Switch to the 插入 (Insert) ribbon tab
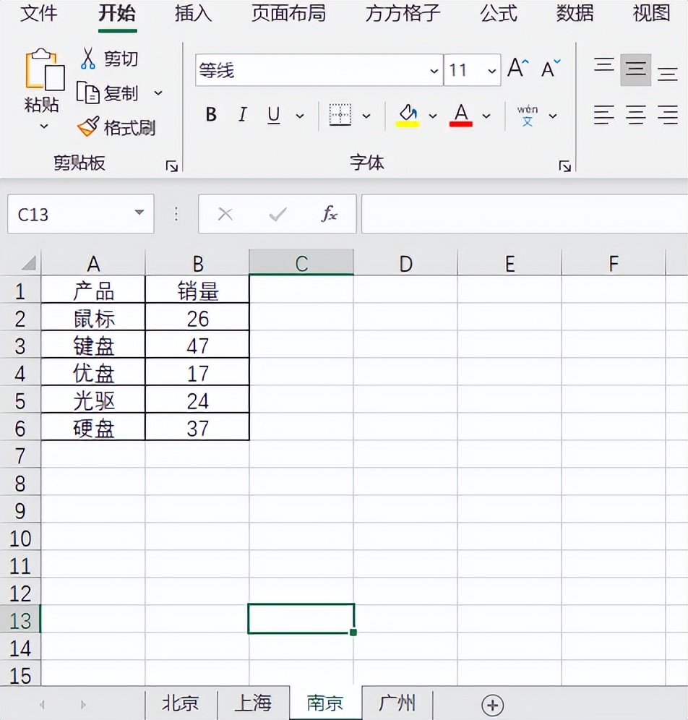The image size is (688, 720). coord(192,13)
